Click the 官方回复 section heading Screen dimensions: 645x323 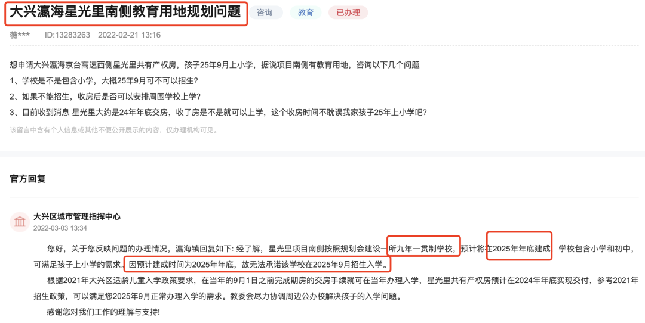(x=27, y=179)
